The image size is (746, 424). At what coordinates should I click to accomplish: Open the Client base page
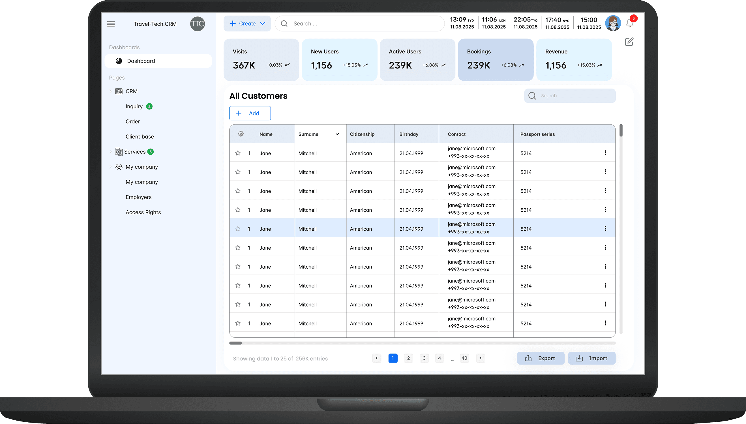point(140,137)
